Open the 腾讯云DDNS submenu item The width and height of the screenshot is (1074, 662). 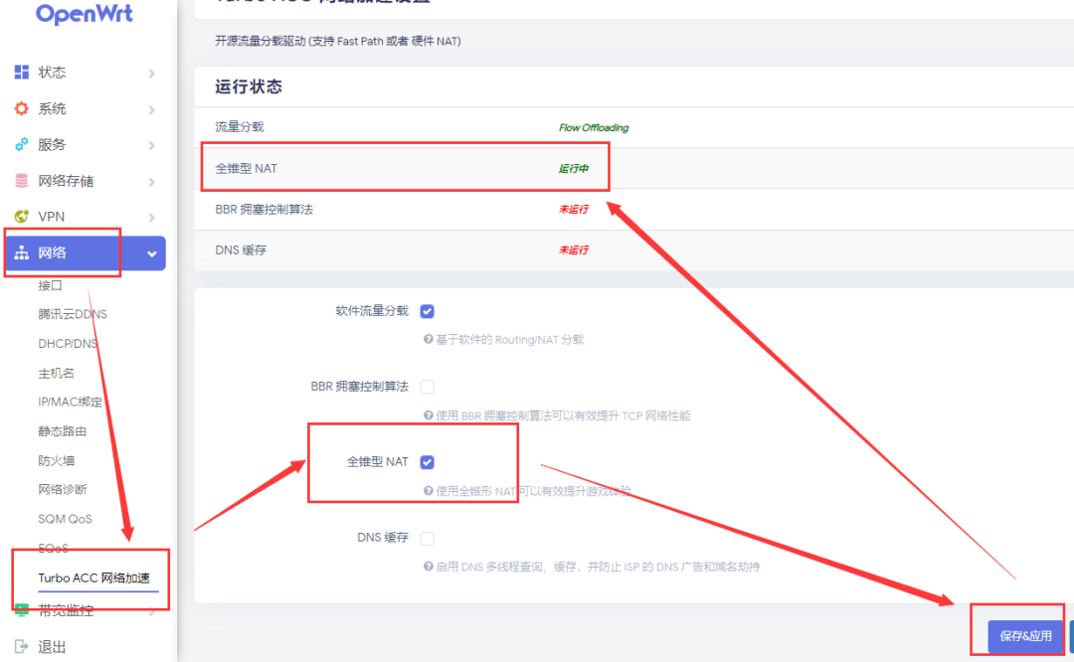pos(73,314)
